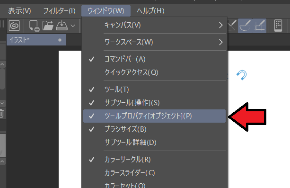Open the フィルター(I) menu

click(x=59, y=11)
